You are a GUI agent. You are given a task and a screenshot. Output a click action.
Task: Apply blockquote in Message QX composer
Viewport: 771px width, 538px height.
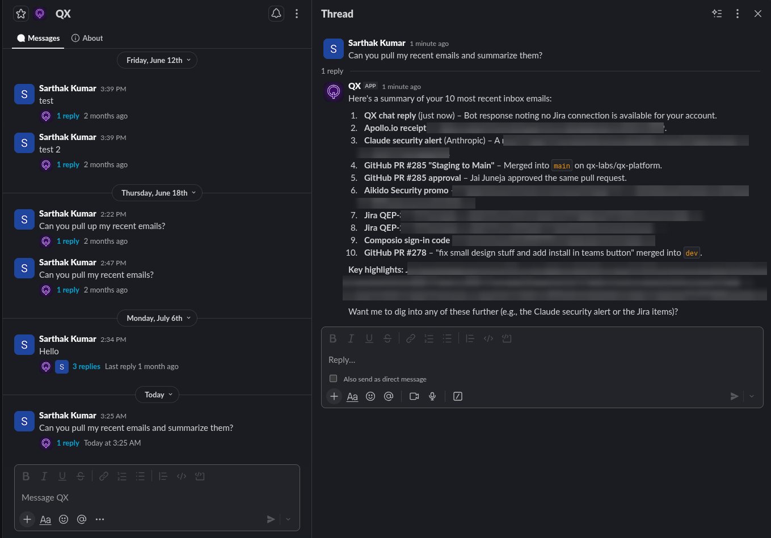163,476
